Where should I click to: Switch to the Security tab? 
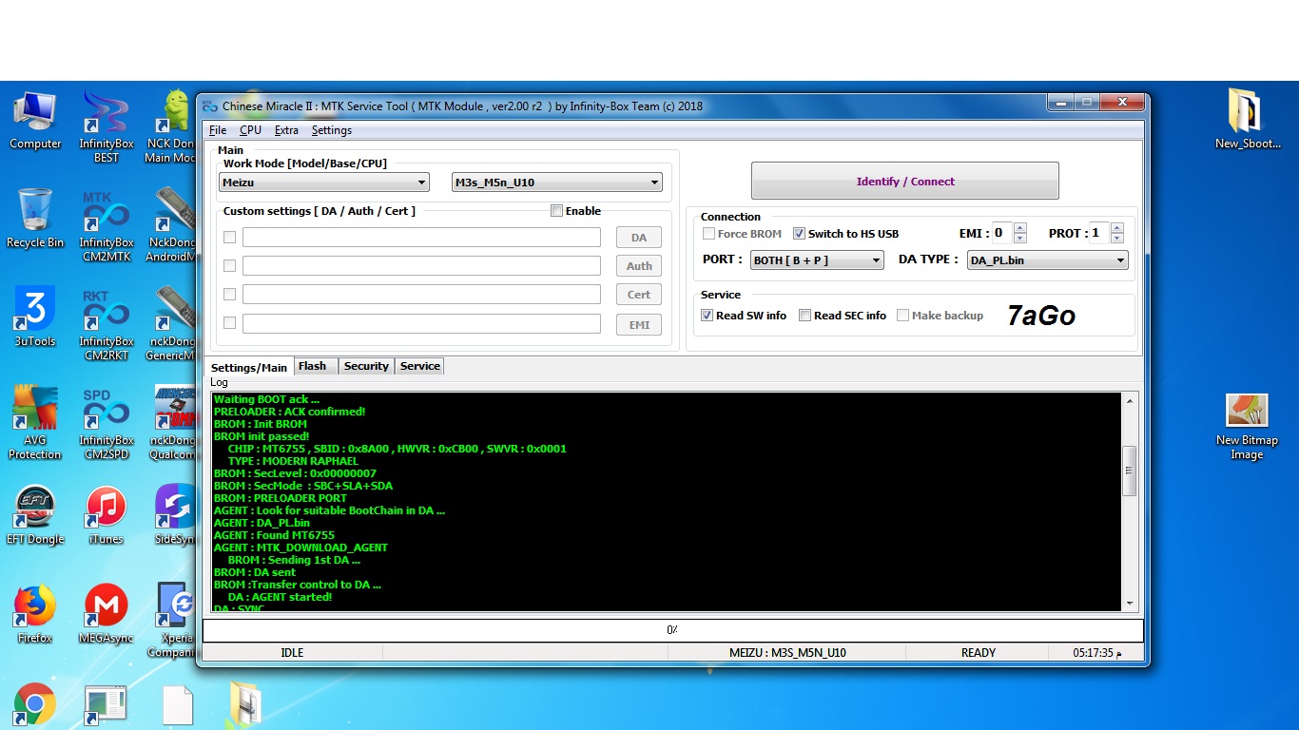pos(366,366)
